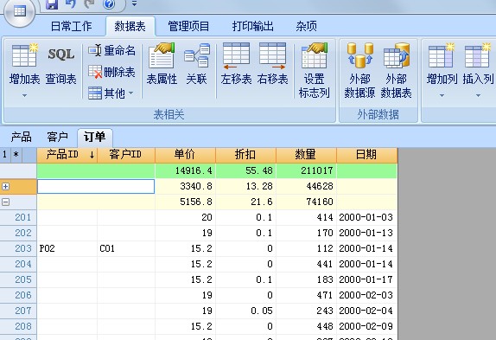Click the 55.48 discount total cell
The height and width of the screenshot is (340, 496).
pos(245,171)
